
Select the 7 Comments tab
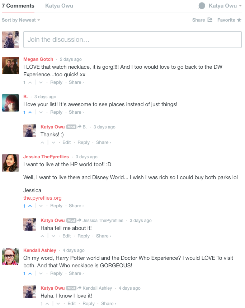pyautogui.click(x=18, y=6)
